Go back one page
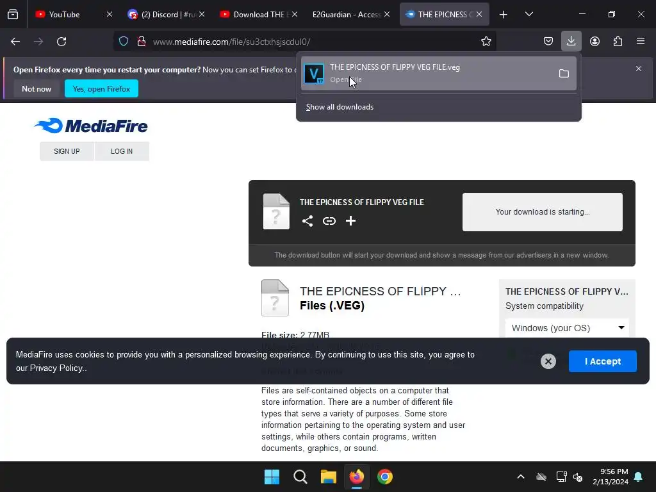This screenshot has height=492, width=656. pos(15,42)
